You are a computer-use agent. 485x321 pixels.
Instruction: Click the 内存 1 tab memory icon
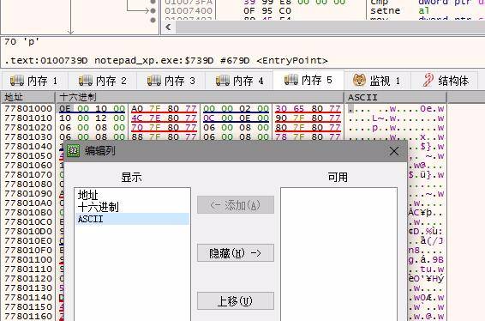[x=17, y=81]
